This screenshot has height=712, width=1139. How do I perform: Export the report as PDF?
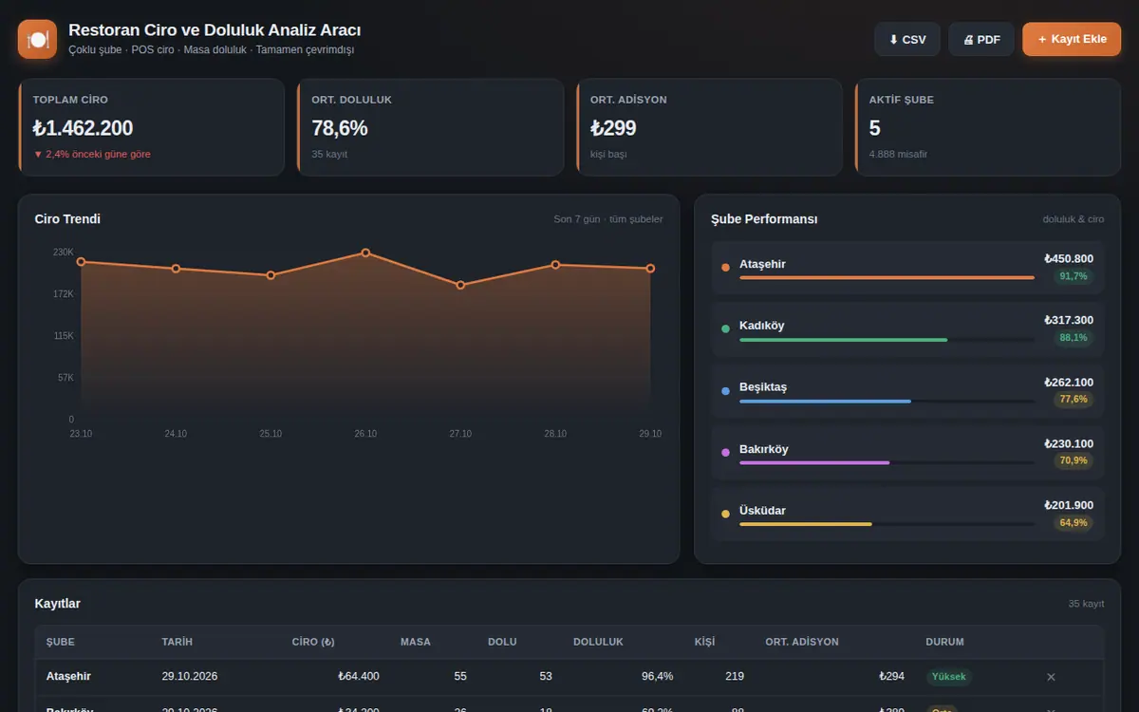[x=981, y=40]
